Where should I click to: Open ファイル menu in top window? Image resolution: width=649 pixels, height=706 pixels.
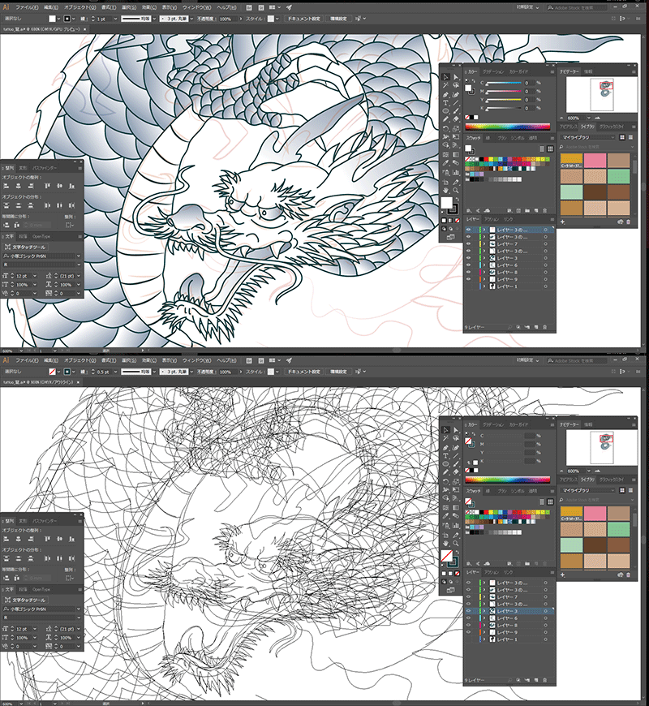(27, 7)
